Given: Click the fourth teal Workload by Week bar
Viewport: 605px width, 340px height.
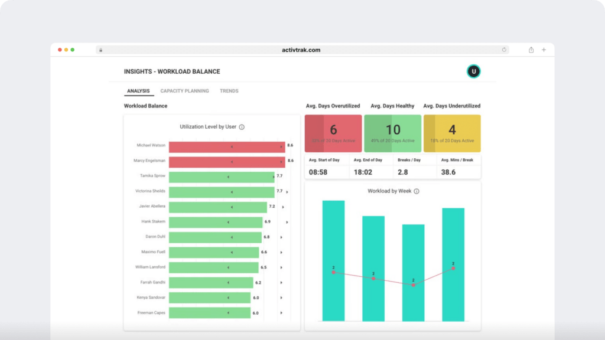Looking at the screenshot, I should (x=453, y=264).
